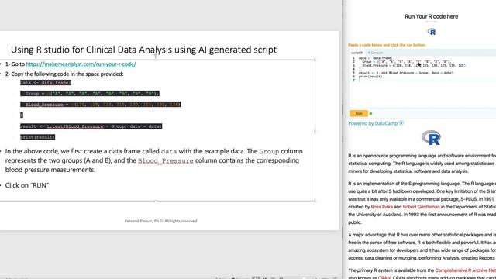Switch to the script.R tab
496x279 pixels.
point(356,53)
